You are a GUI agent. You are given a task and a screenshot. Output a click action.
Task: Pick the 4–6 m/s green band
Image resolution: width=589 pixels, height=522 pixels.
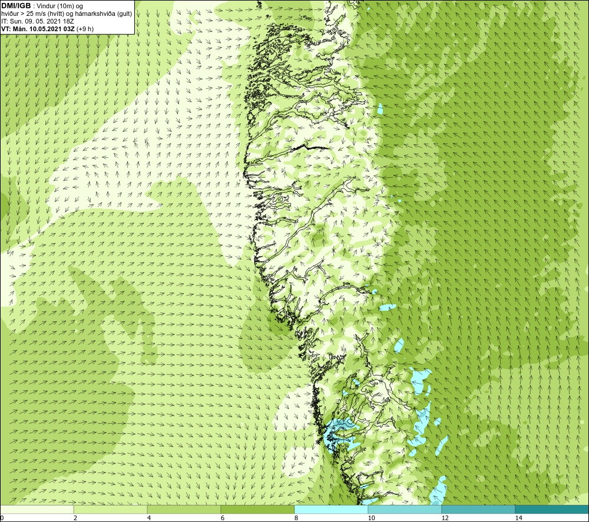click(184, 509)
